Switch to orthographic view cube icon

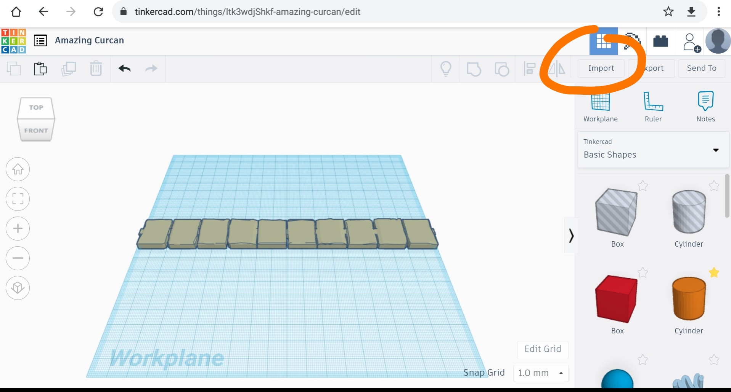point(18,288)
